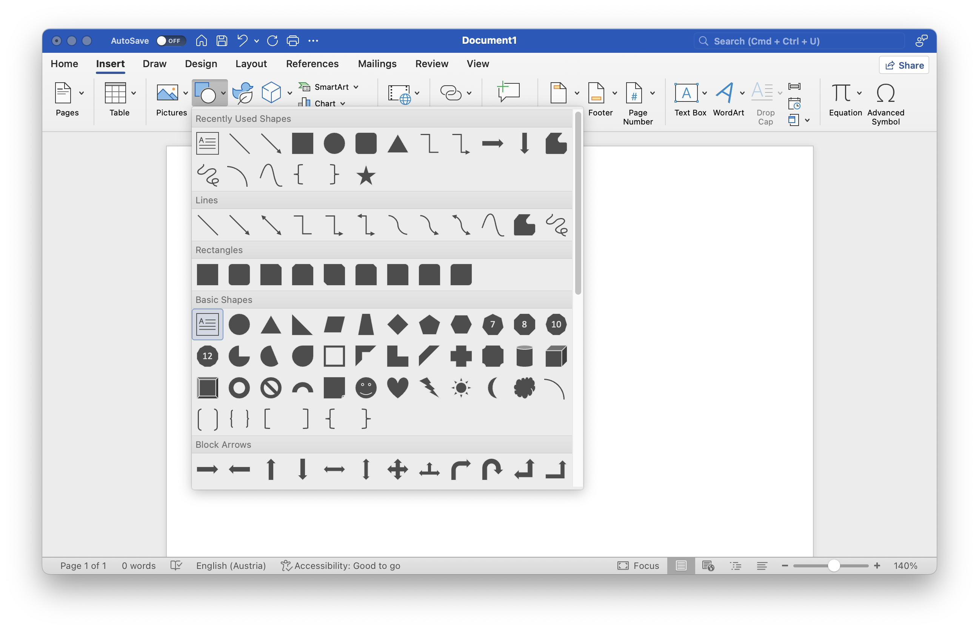The image size is (979, 630).
Task: Select the block arc shape
Action: (x=302, y=387)
